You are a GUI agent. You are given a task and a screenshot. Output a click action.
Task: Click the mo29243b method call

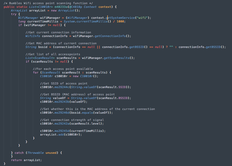coord(62,102)
